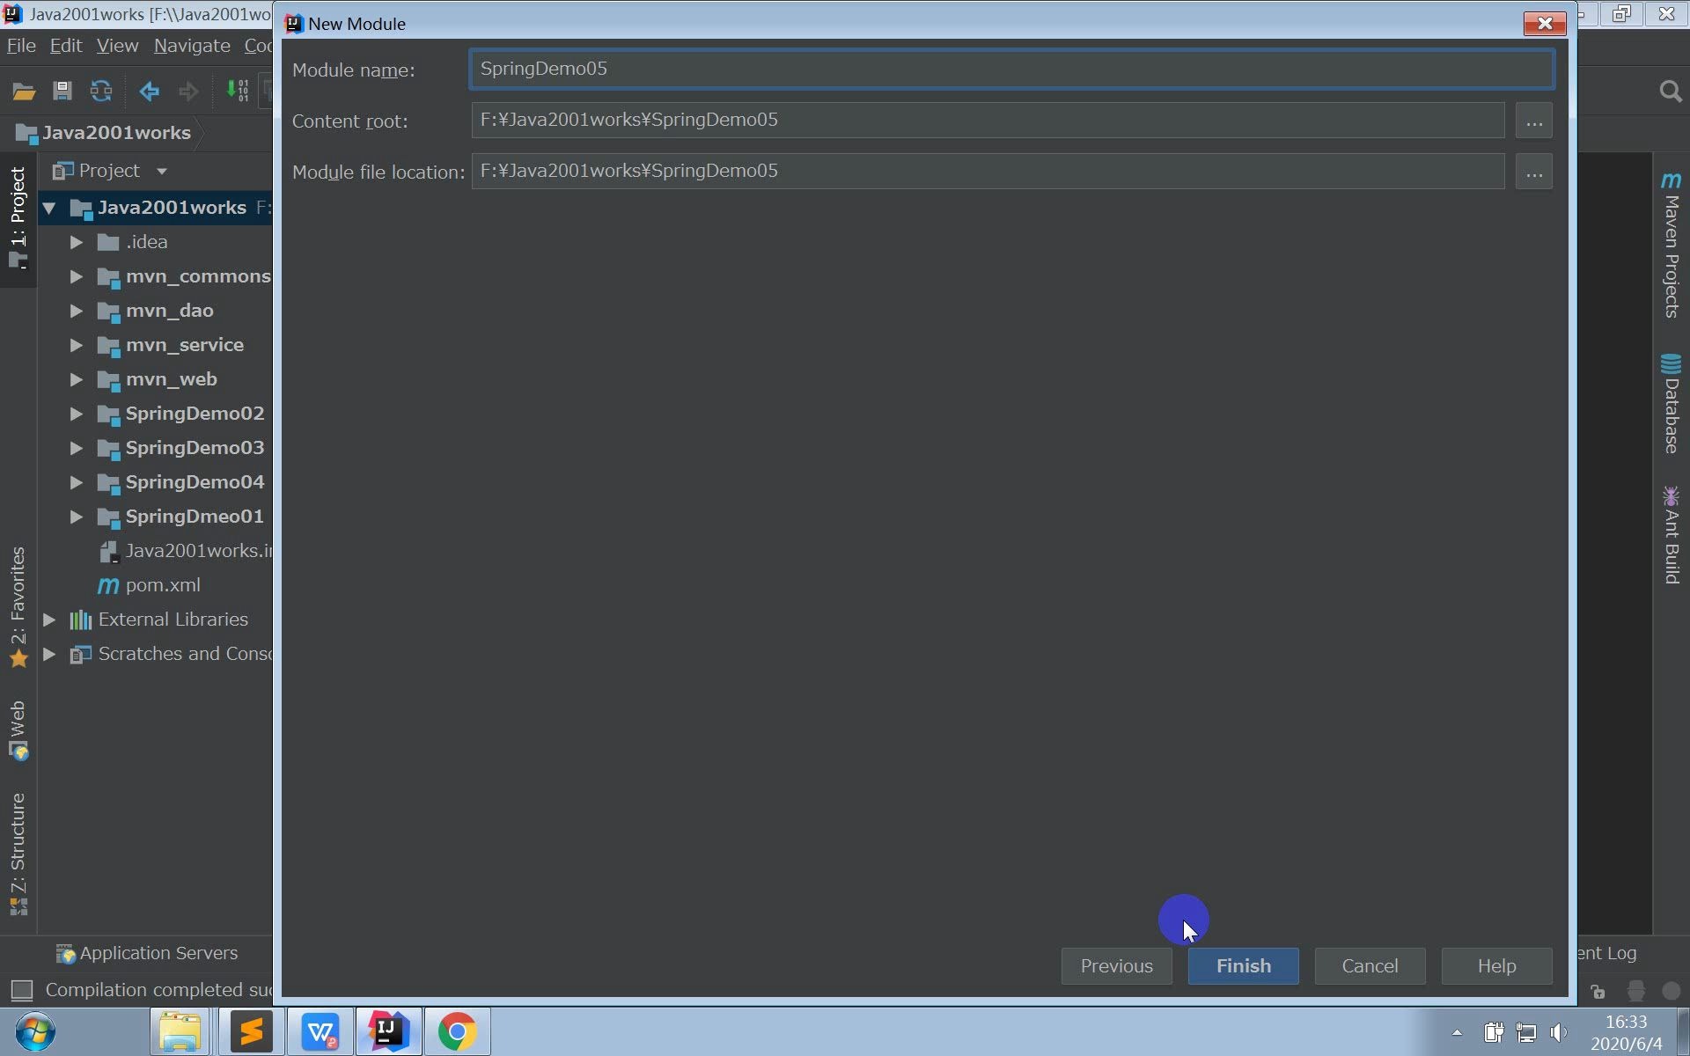The width and height of the screenshot is (1690, 1056).
Task: Open the Ant Build side panel
Action: tap(1672, 535)
